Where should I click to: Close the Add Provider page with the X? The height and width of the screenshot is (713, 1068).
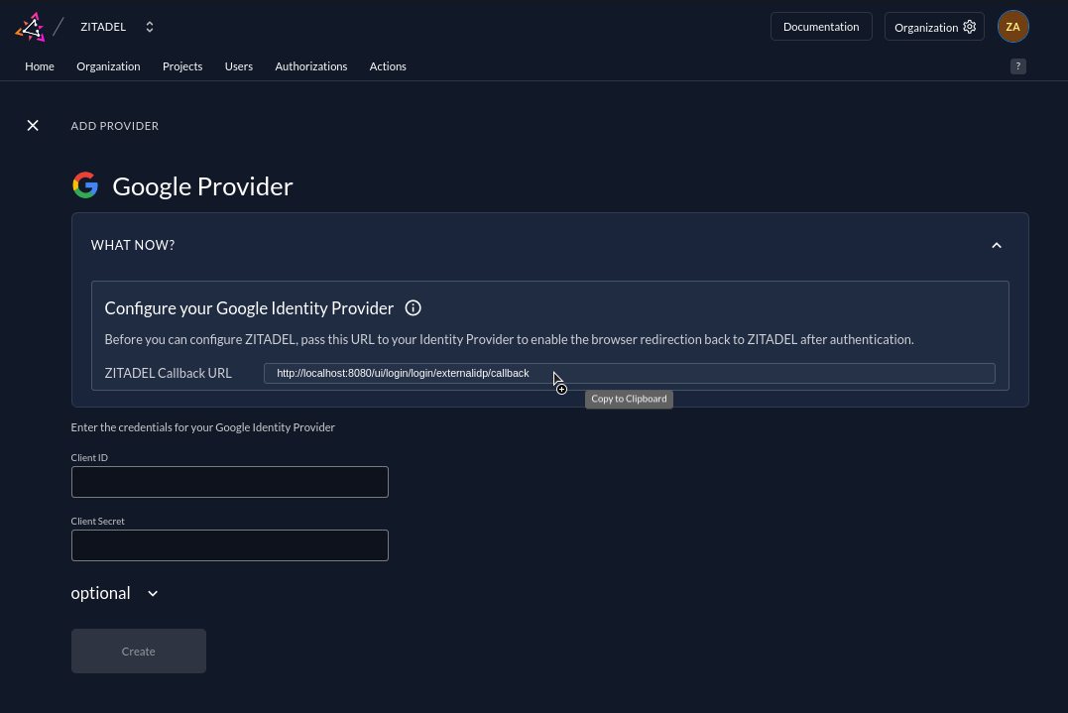(x=33, y=125)
